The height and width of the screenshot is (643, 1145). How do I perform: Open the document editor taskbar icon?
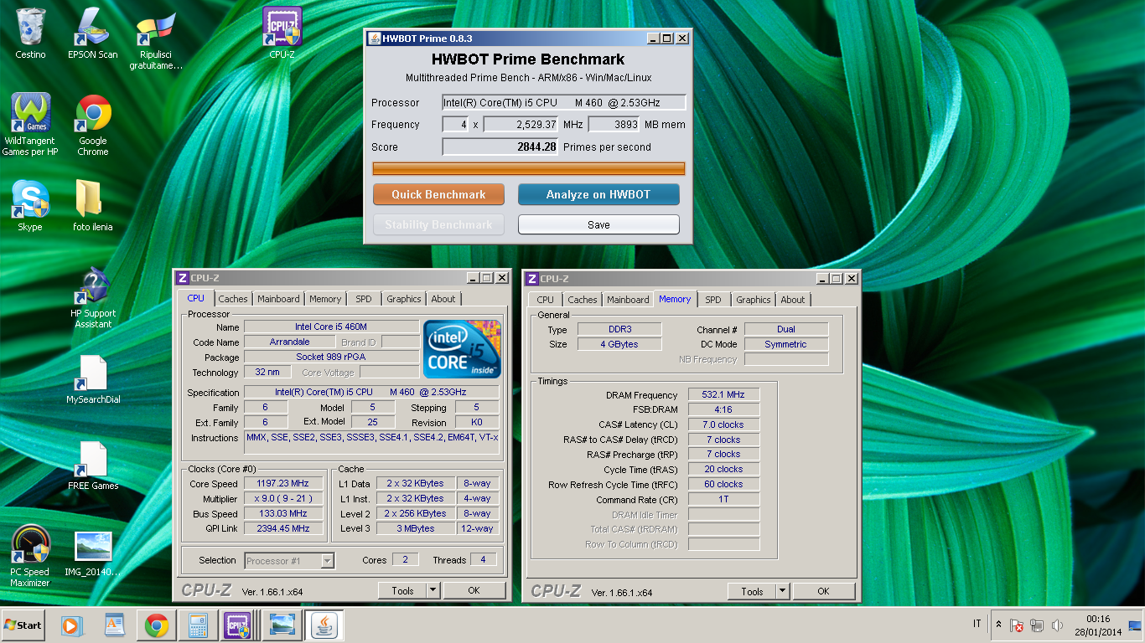click(x=114, y=625)
